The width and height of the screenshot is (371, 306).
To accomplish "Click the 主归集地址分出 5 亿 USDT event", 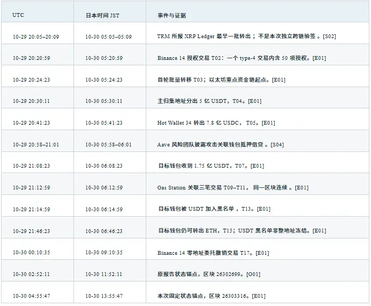I will (x=209, y=101).
